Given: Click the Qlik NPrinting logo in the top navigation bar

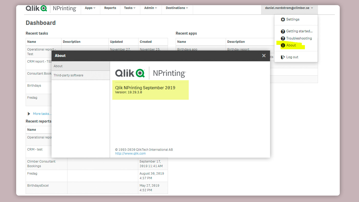Looking at the screenshot, I should pos(51,8).
